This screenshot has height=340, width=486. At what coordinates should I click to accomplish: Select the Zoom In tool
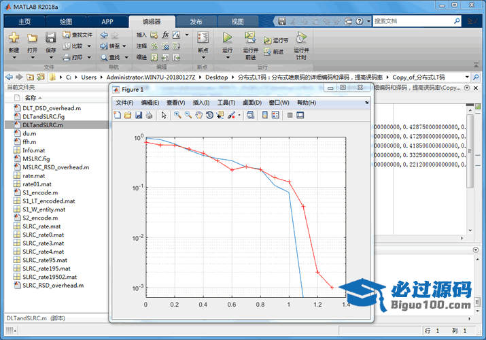pyautogui.click(x=177, y=115)
